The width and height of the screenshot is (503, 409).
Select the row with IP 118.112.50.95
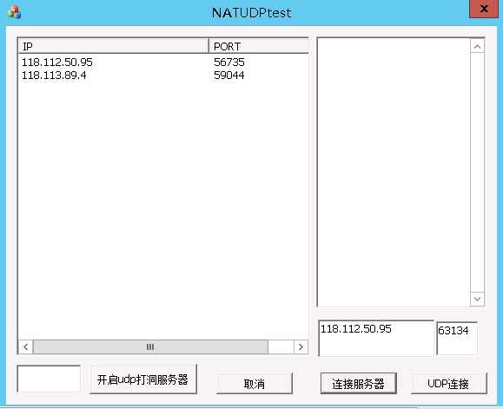point(163,62)
